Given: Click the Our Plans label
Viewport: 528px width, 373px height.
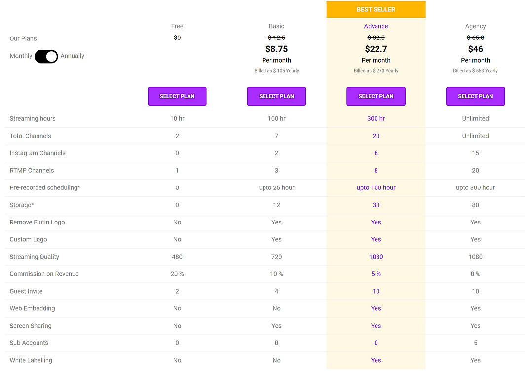Looking at the screenshot, I should [23, 38].
